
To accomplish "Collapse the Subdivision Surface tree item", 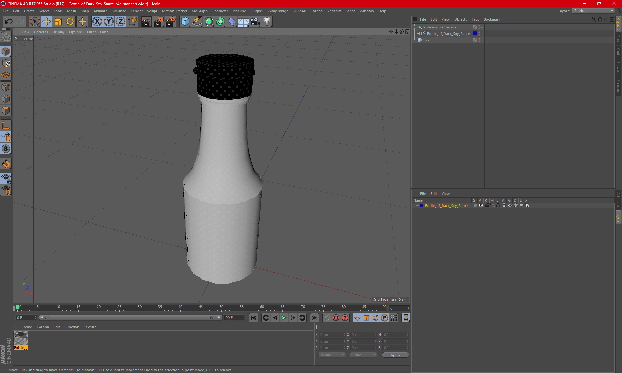I will (414, 27).
